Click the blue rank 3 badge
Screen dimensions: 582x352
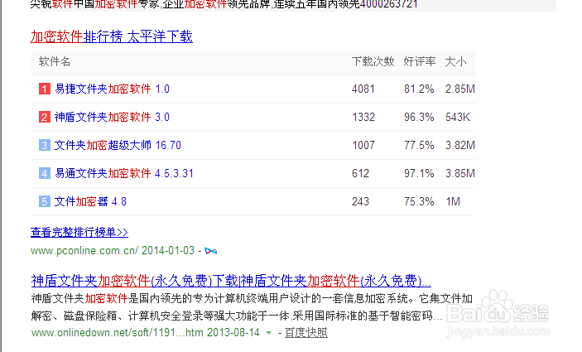point(45,145)
